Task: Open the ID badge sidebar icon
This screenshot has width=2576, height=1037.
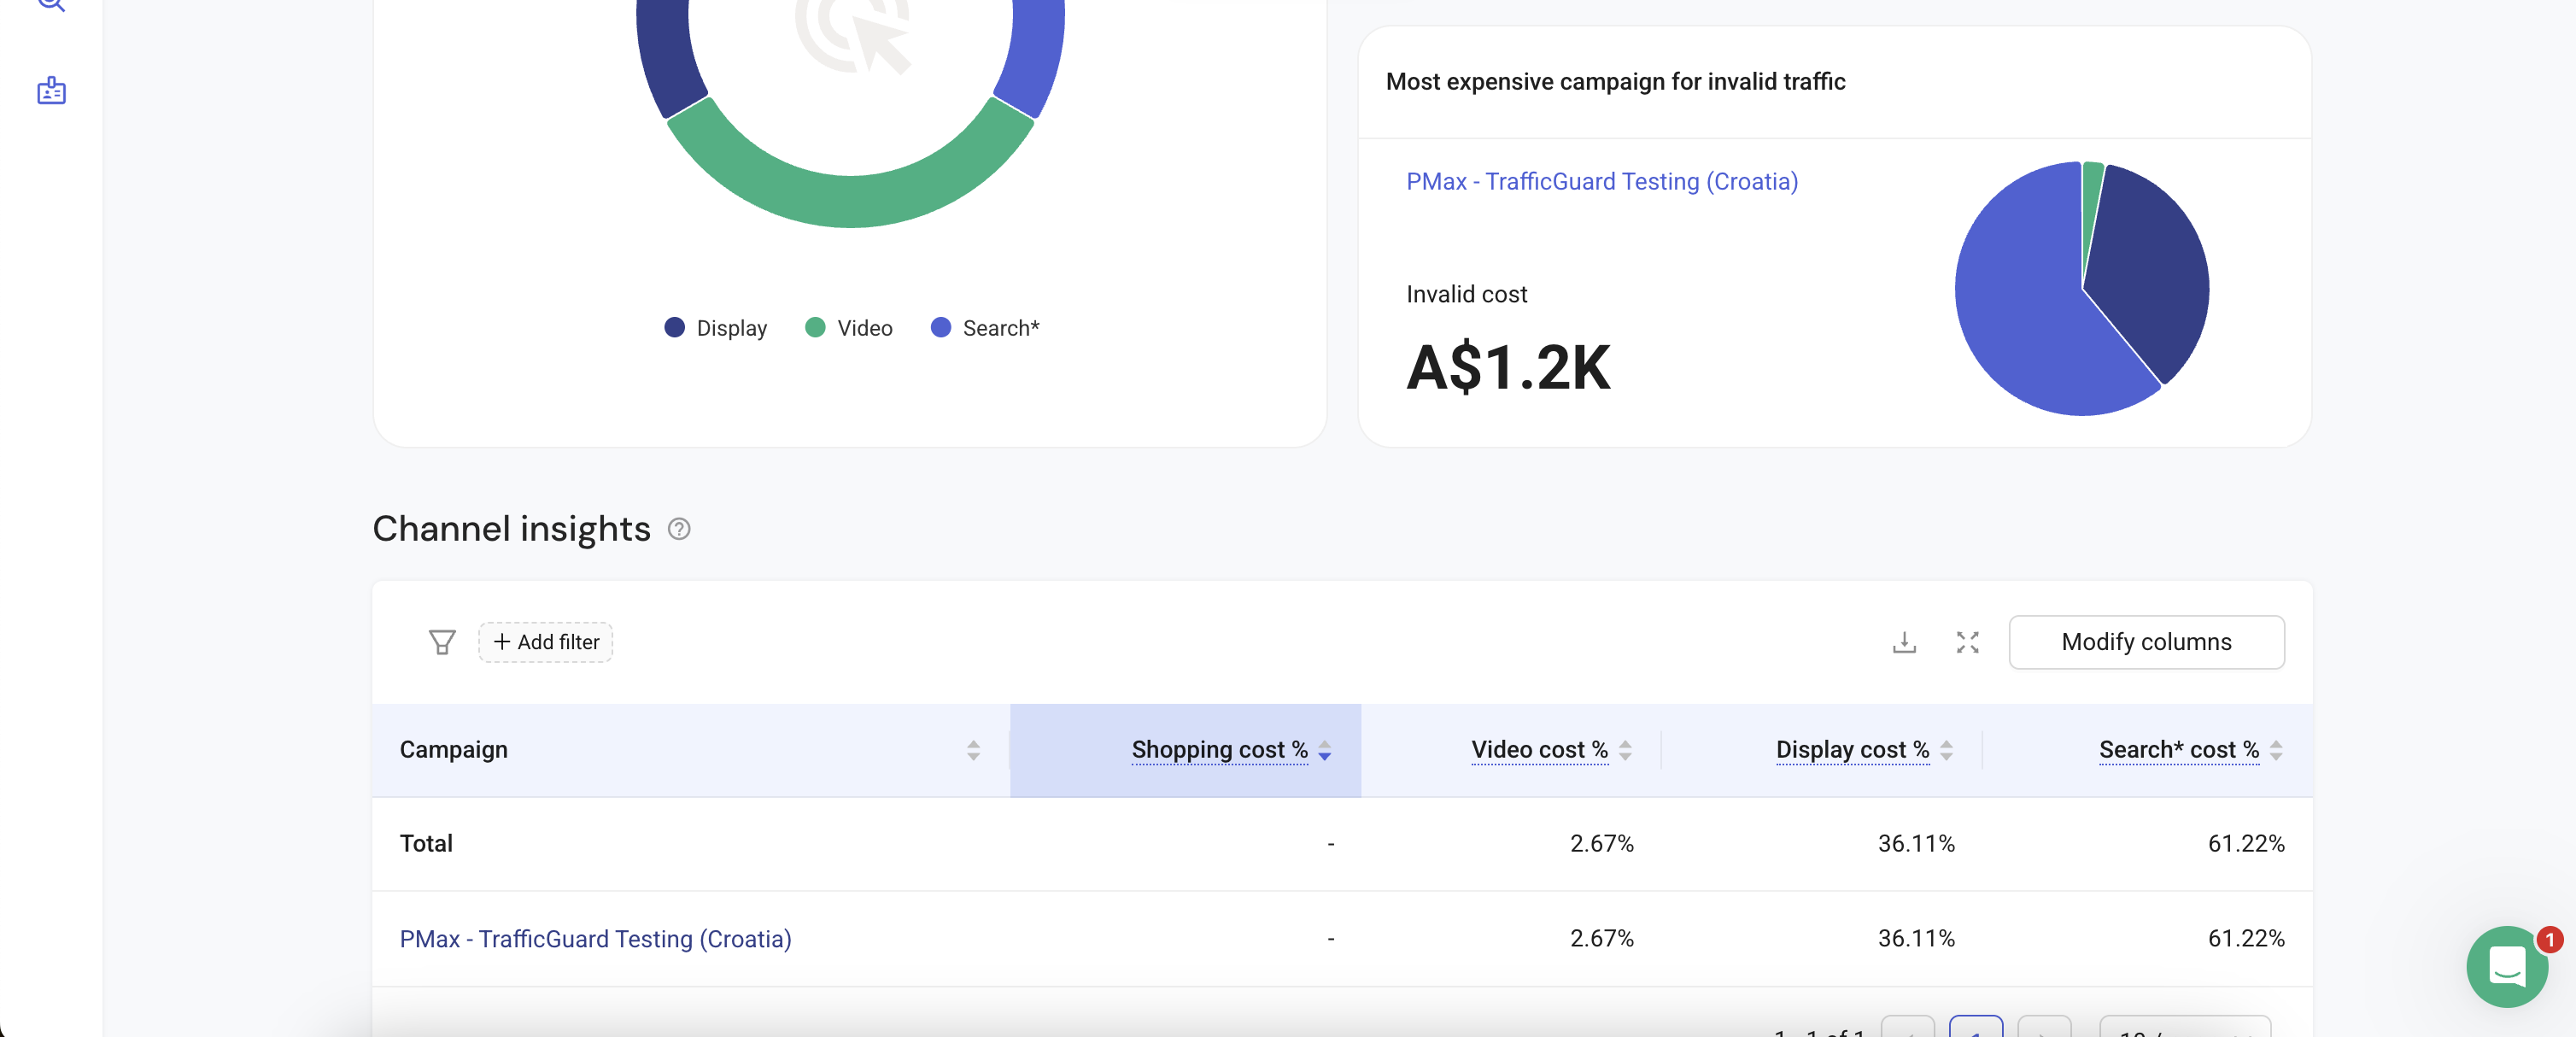Action: click(x=51, y=91)
